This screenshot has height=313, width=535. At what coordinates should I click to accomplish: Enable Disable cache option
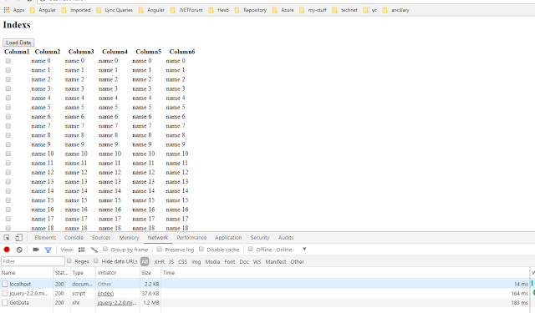[x=201, y=250]
